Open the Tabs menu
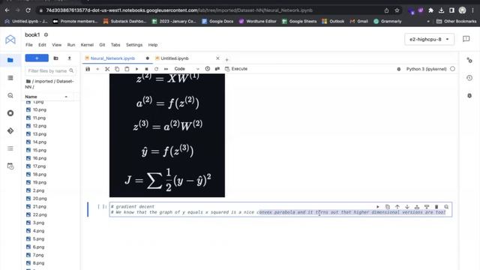480x270 pixels. pos(115,45)
